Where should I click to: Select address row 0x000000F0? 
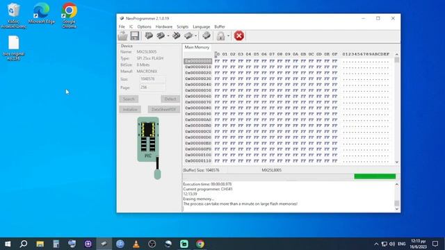point(197,149)
